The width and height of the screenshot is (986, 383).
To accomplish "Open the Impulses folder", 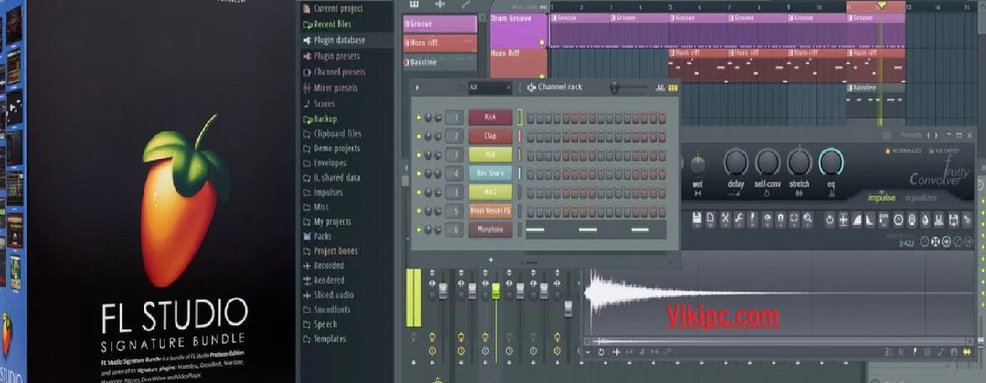I will coord(322,192).
